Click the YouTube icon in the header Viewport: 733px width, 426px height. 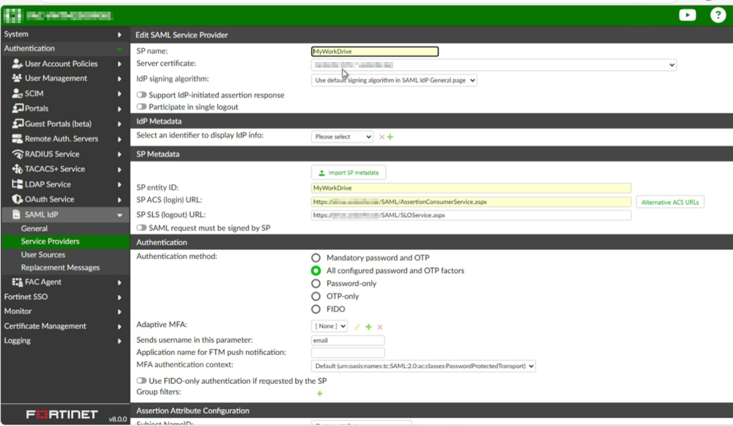click(687, 15)
